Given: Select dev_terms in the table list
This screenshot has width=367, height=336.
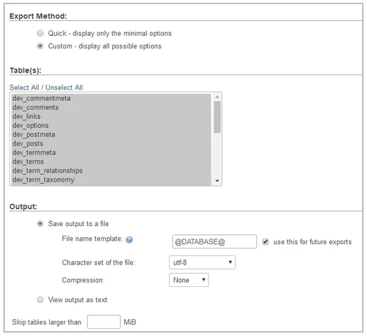Looking at the screenshot, I should click(x=111, y=162).
